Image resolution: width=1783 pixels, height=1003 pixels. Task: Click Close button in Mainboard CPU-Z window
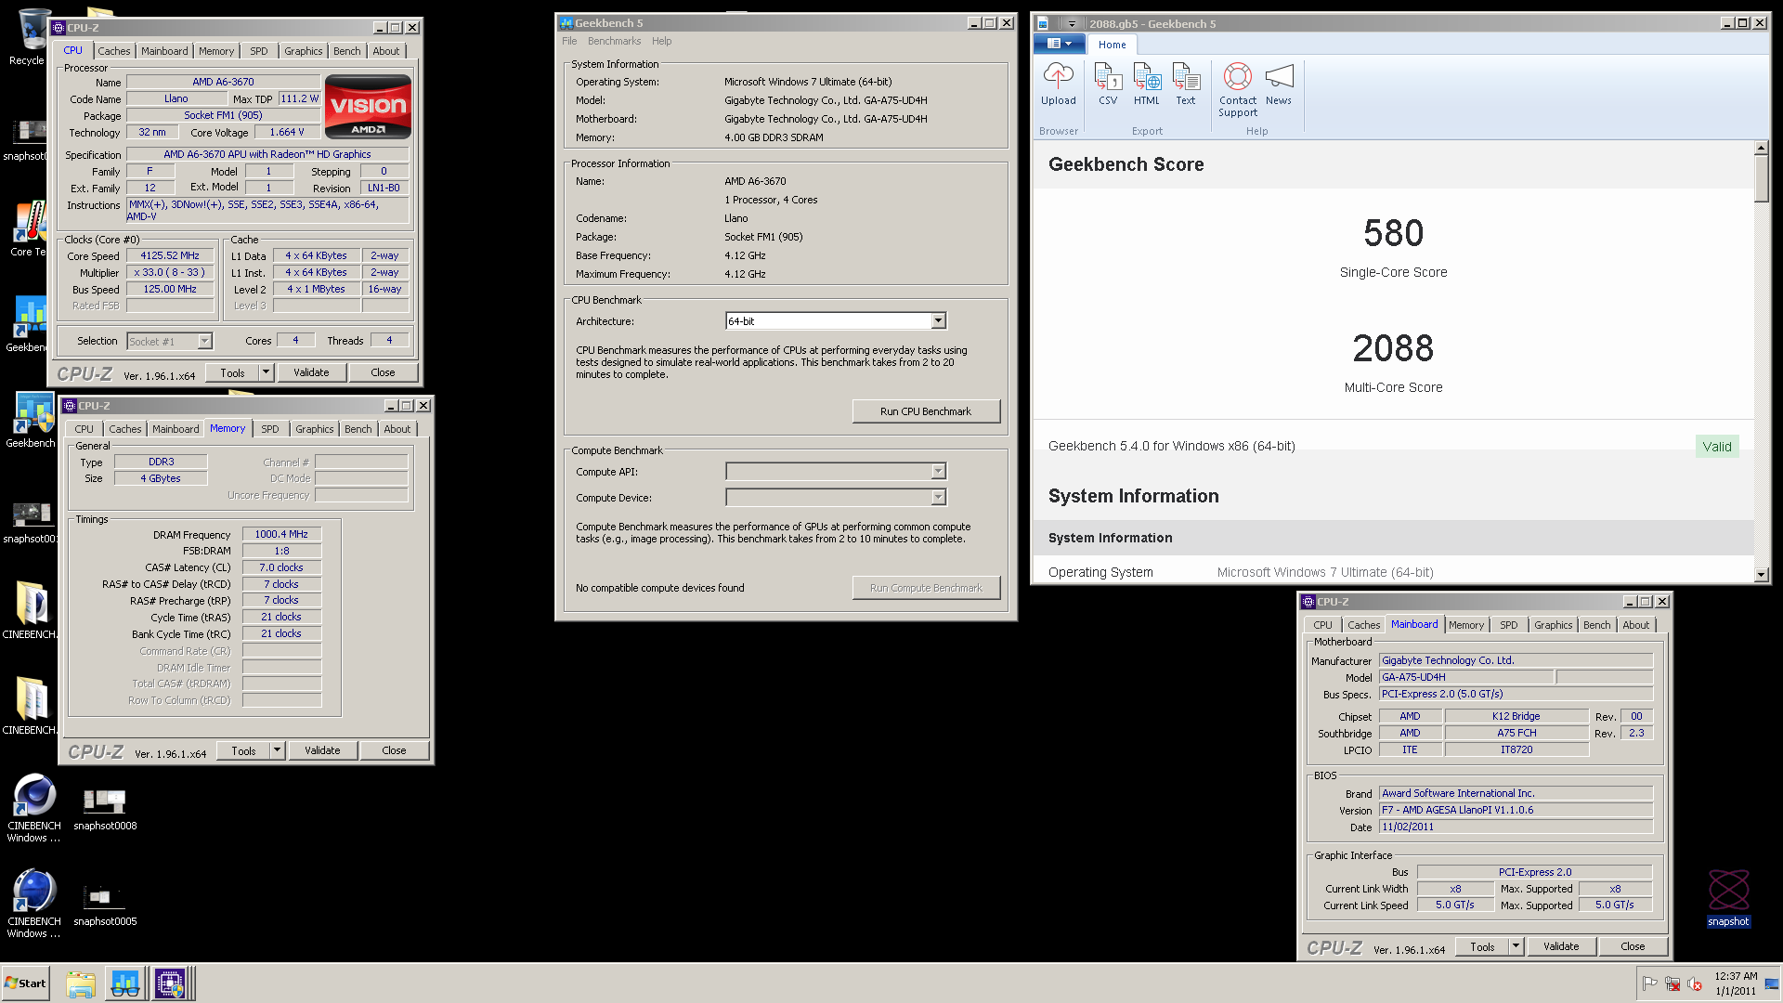pos(1633,946)
